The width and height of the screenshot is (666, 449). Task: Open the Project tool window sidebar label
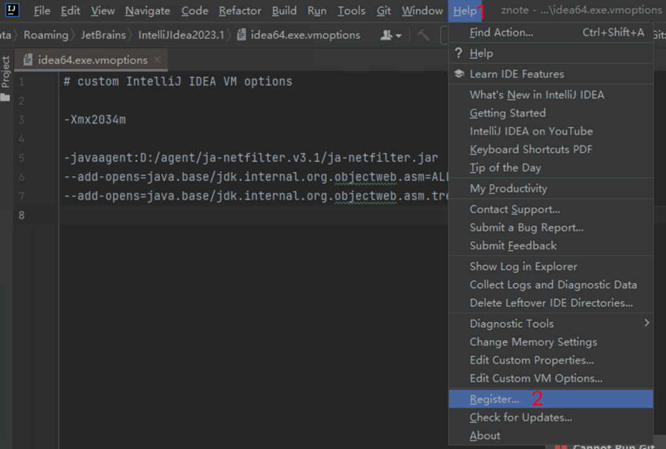coord(6,72)
